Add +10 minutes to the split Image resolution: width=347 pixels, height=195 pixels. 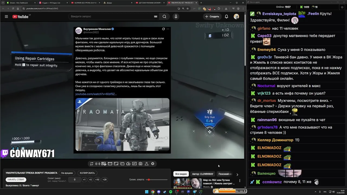[x=97, y=180]
